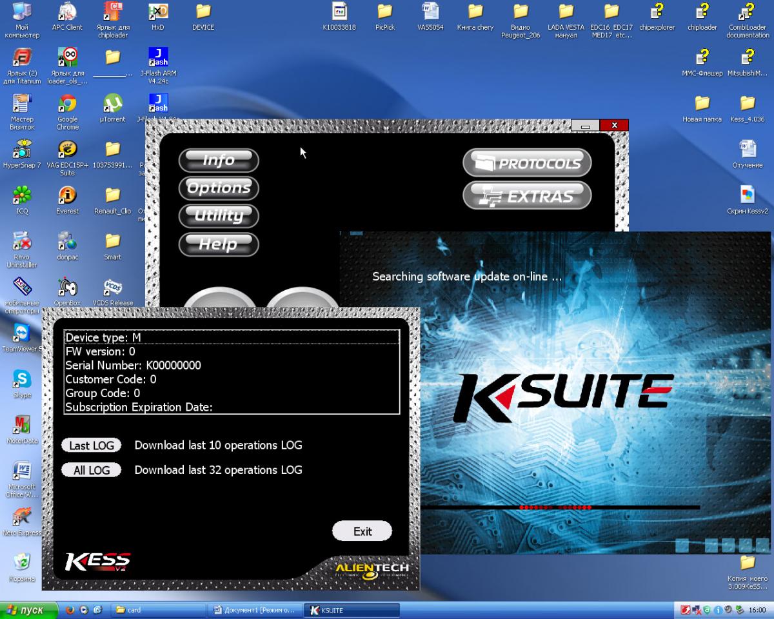This screenshot has width=774, height=619.
Task: Open the Скрин Kessv2 image icon
Action: pyautogui.click(x=748, y=200)
